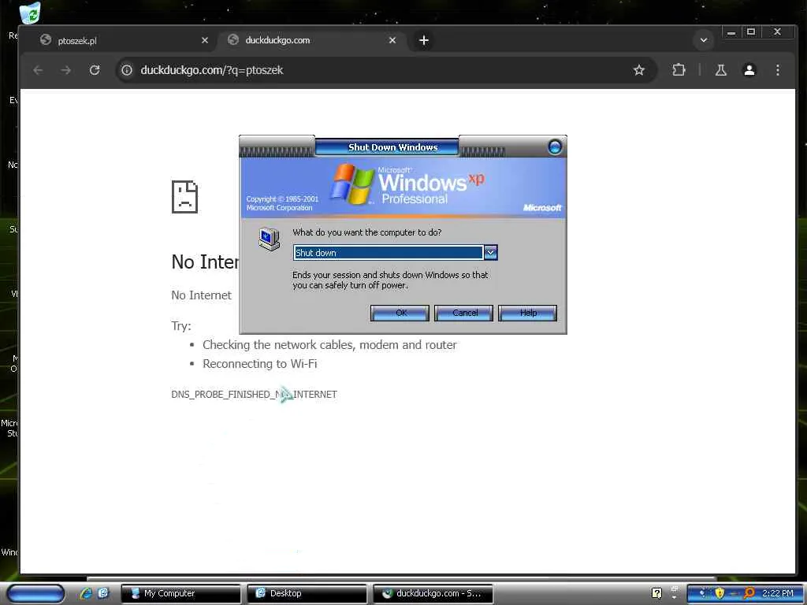
Task: Open the tab search dropdown
Action: pyautogui.click(x=703, y=40)
